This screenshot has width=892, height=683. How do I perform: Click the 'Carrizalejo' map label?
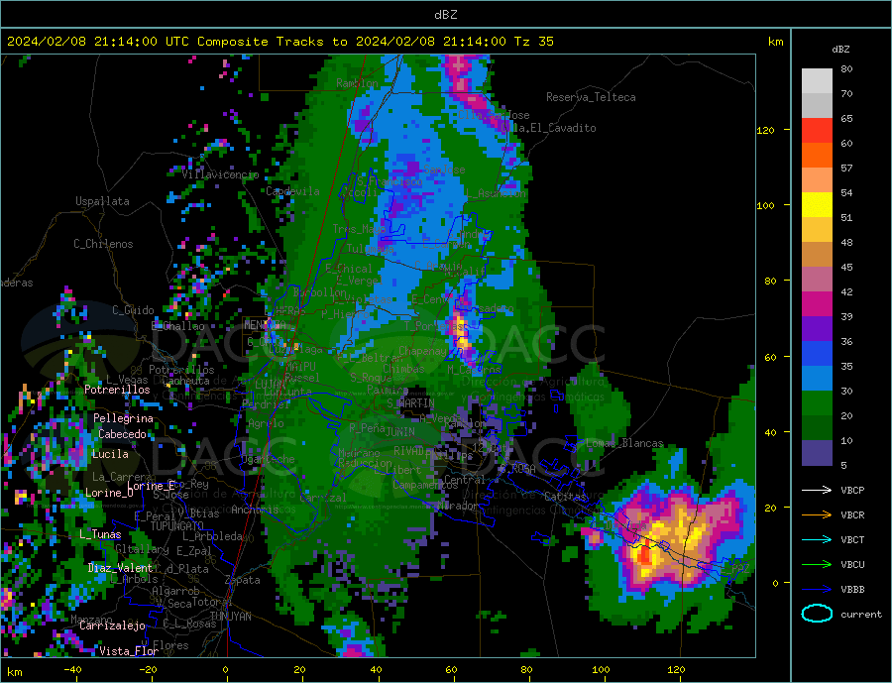point(112,626)
